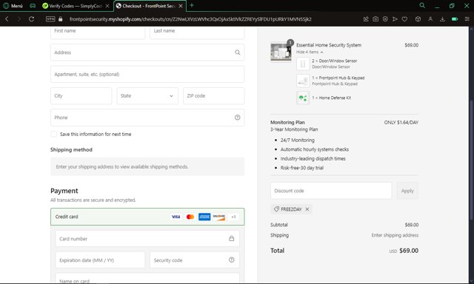This screenshot has height=284, width=474.
Task: Click the Name on card field
Action: click(147, 279)
